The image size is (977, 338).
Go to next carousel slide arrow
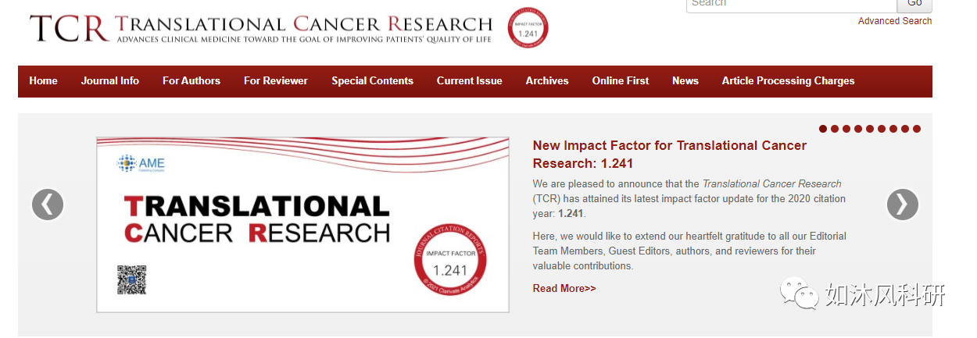pyautogui.click(x=902, y=205)
